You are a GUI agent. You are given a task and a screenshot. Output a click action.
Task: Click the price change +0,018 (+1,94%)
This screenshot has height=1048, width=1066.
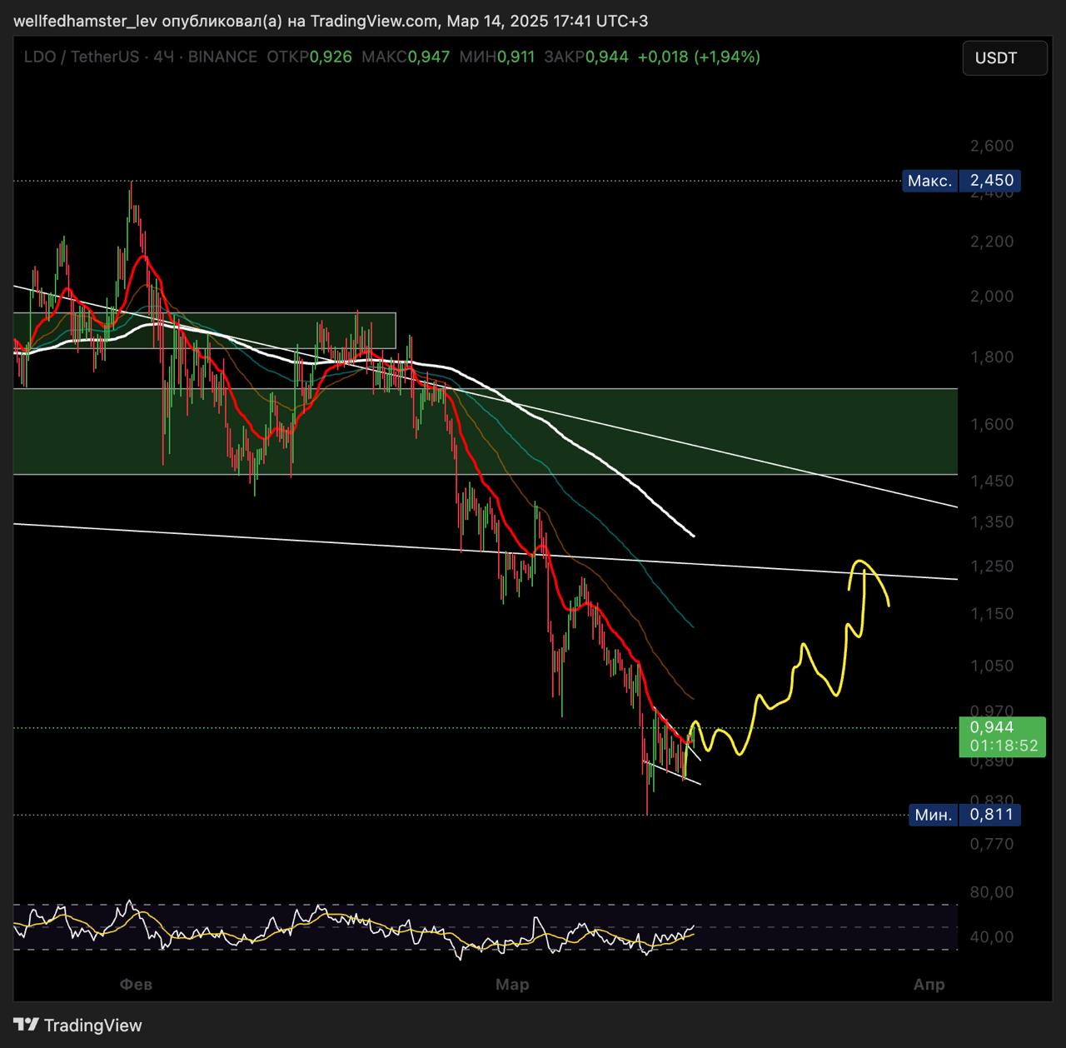(x=699, y=57)
